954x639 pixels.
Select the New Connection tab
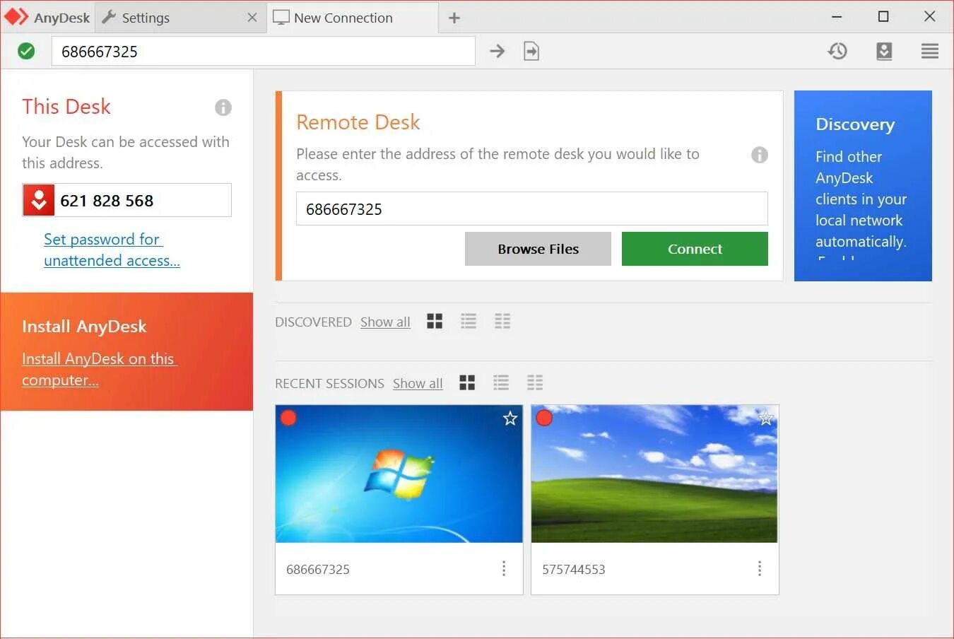(352, 18)
